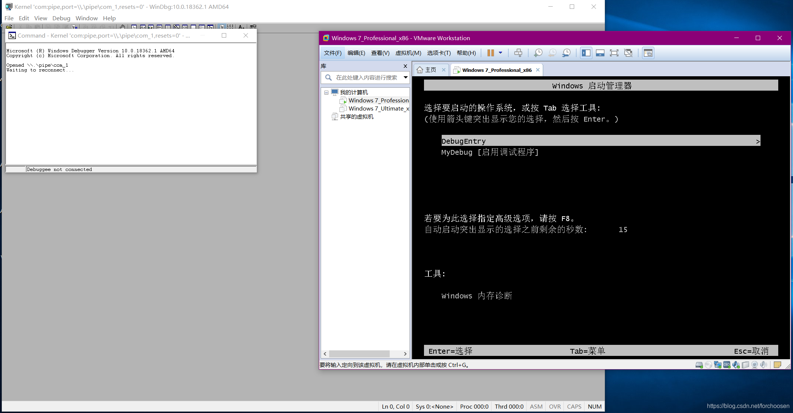
Task: Click the CD/DVD device icon in VMware status bar
Action: click(708, 365)
